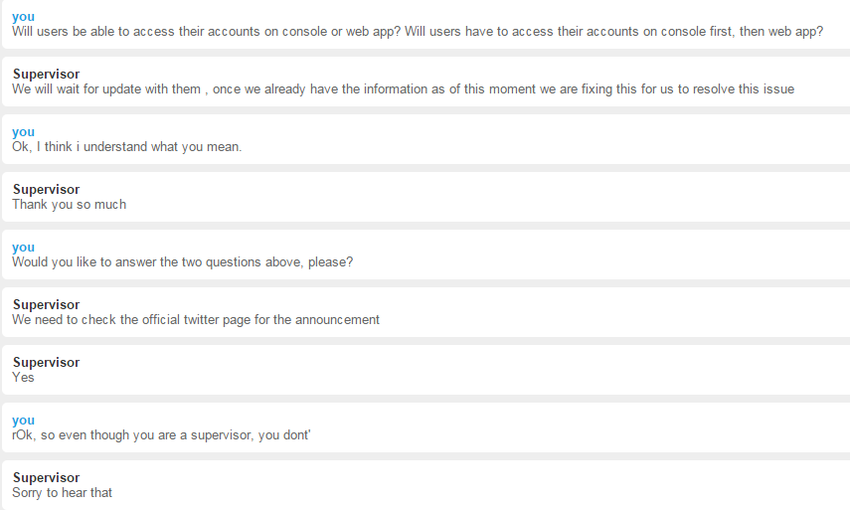
Task: Select the 'official twitter page' announcement message
Action: click(x=196, y=320)
